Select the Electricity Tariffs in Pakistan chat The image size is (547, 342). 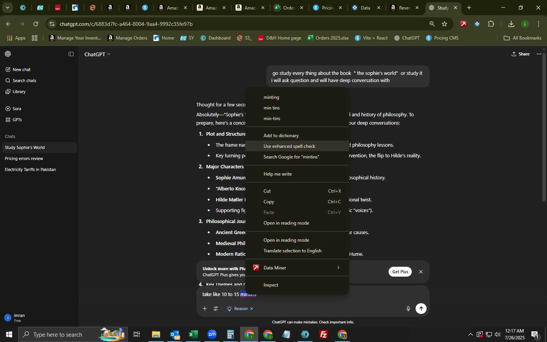click(39, 169)
